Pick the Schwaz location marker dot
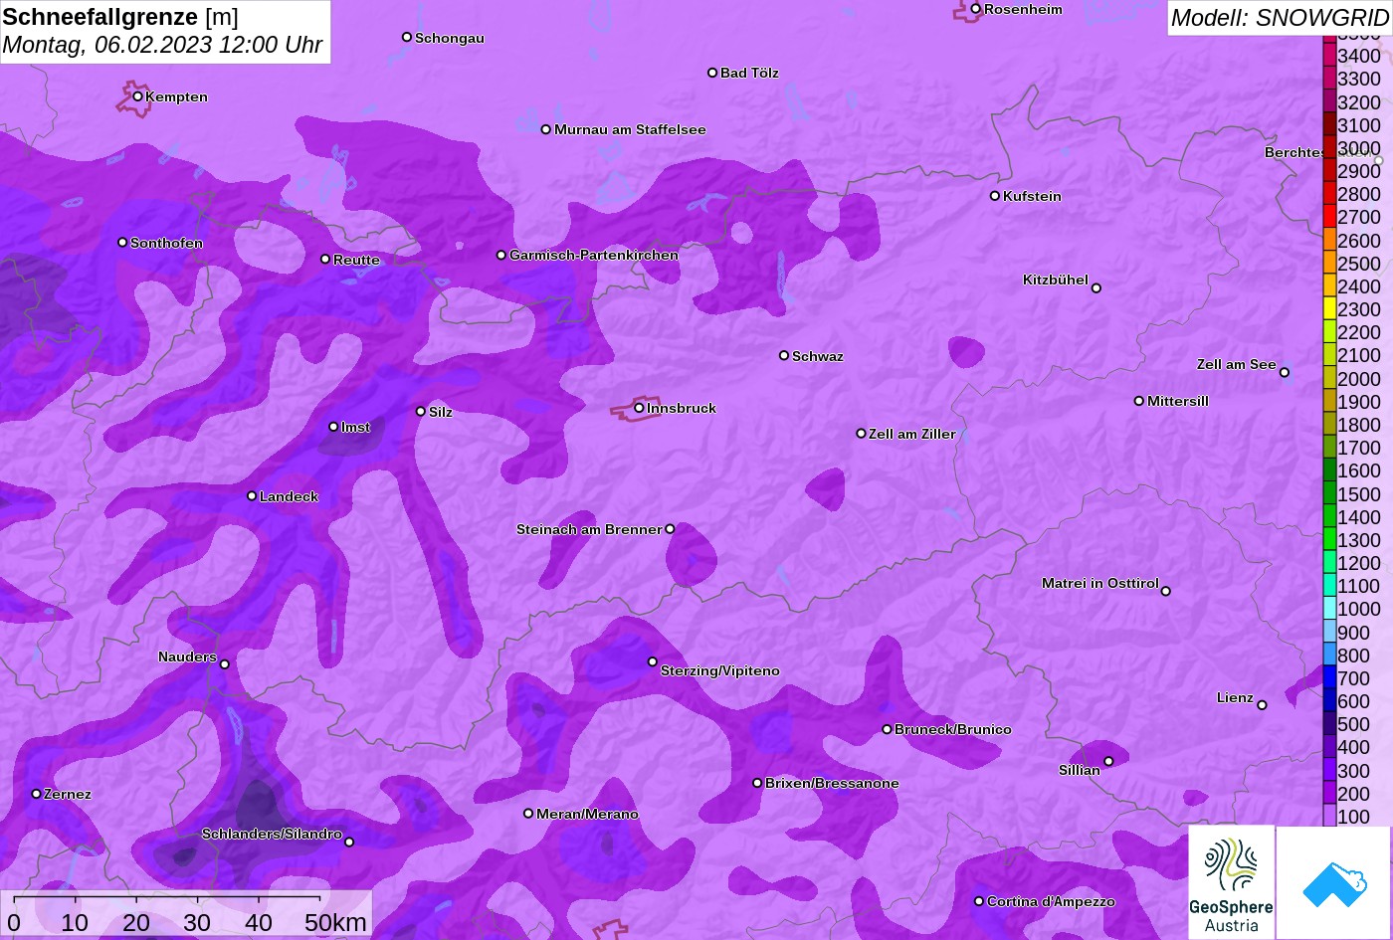This screenshot has width=1393, height=940. tap(784, 355)
